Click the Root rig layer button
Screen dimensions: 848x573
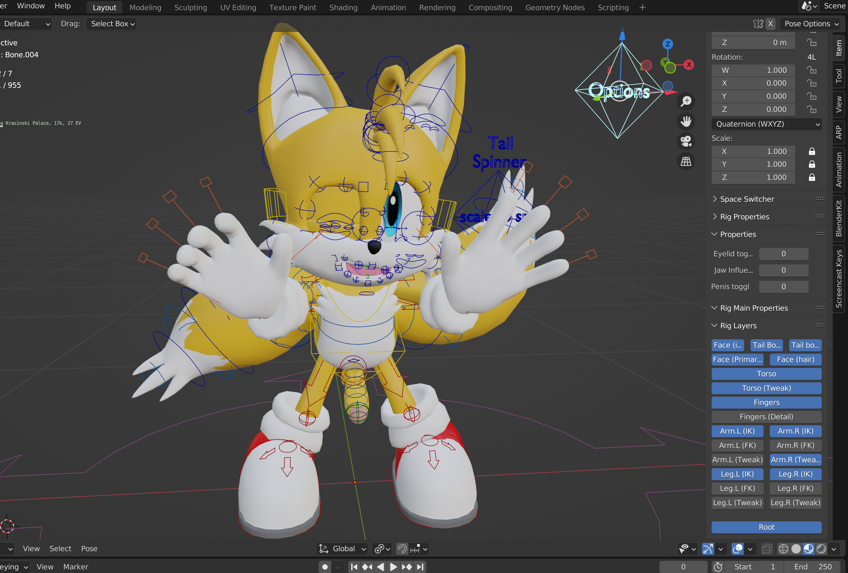pyautogui.click(x=766, y=527)
